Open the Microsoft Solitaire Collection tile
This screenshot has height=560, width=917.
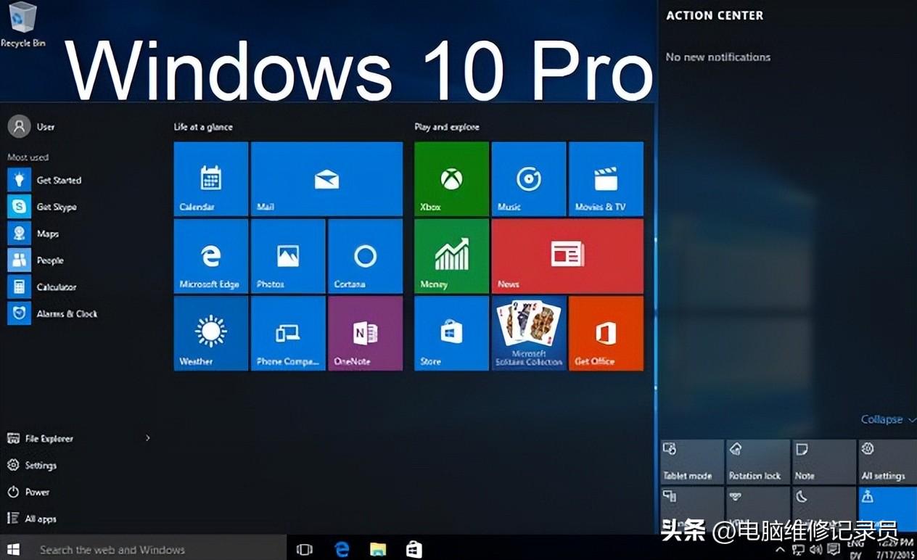[529, 333]
